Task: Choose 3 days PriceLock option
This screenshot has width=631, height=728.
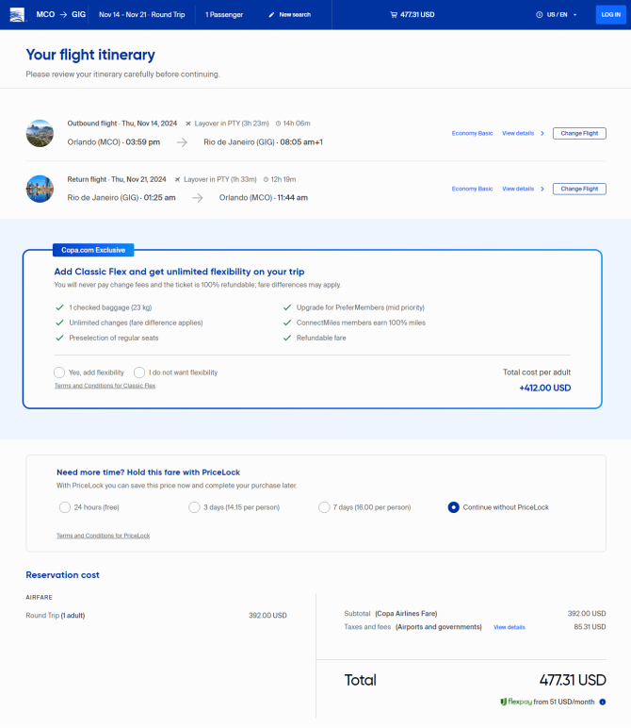Action: tap(194, 507)
